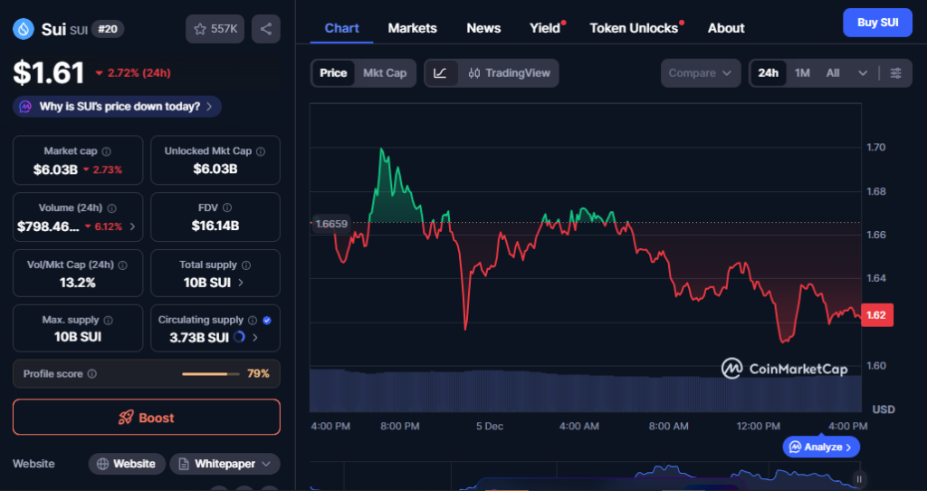Click info icon next to Vol/Mkt Cap (24h)
Screen dimensions: 927x491
[123, 265]
